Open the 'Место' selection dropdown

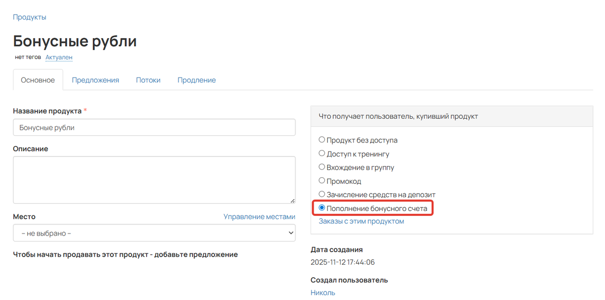tap(154, 233)
